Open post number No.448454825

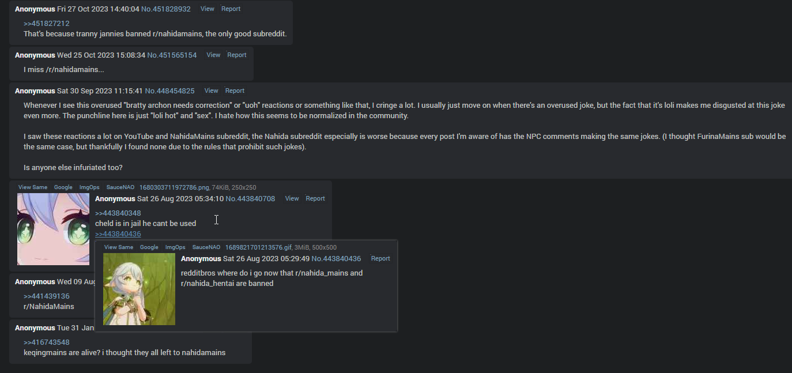point(169,91)
